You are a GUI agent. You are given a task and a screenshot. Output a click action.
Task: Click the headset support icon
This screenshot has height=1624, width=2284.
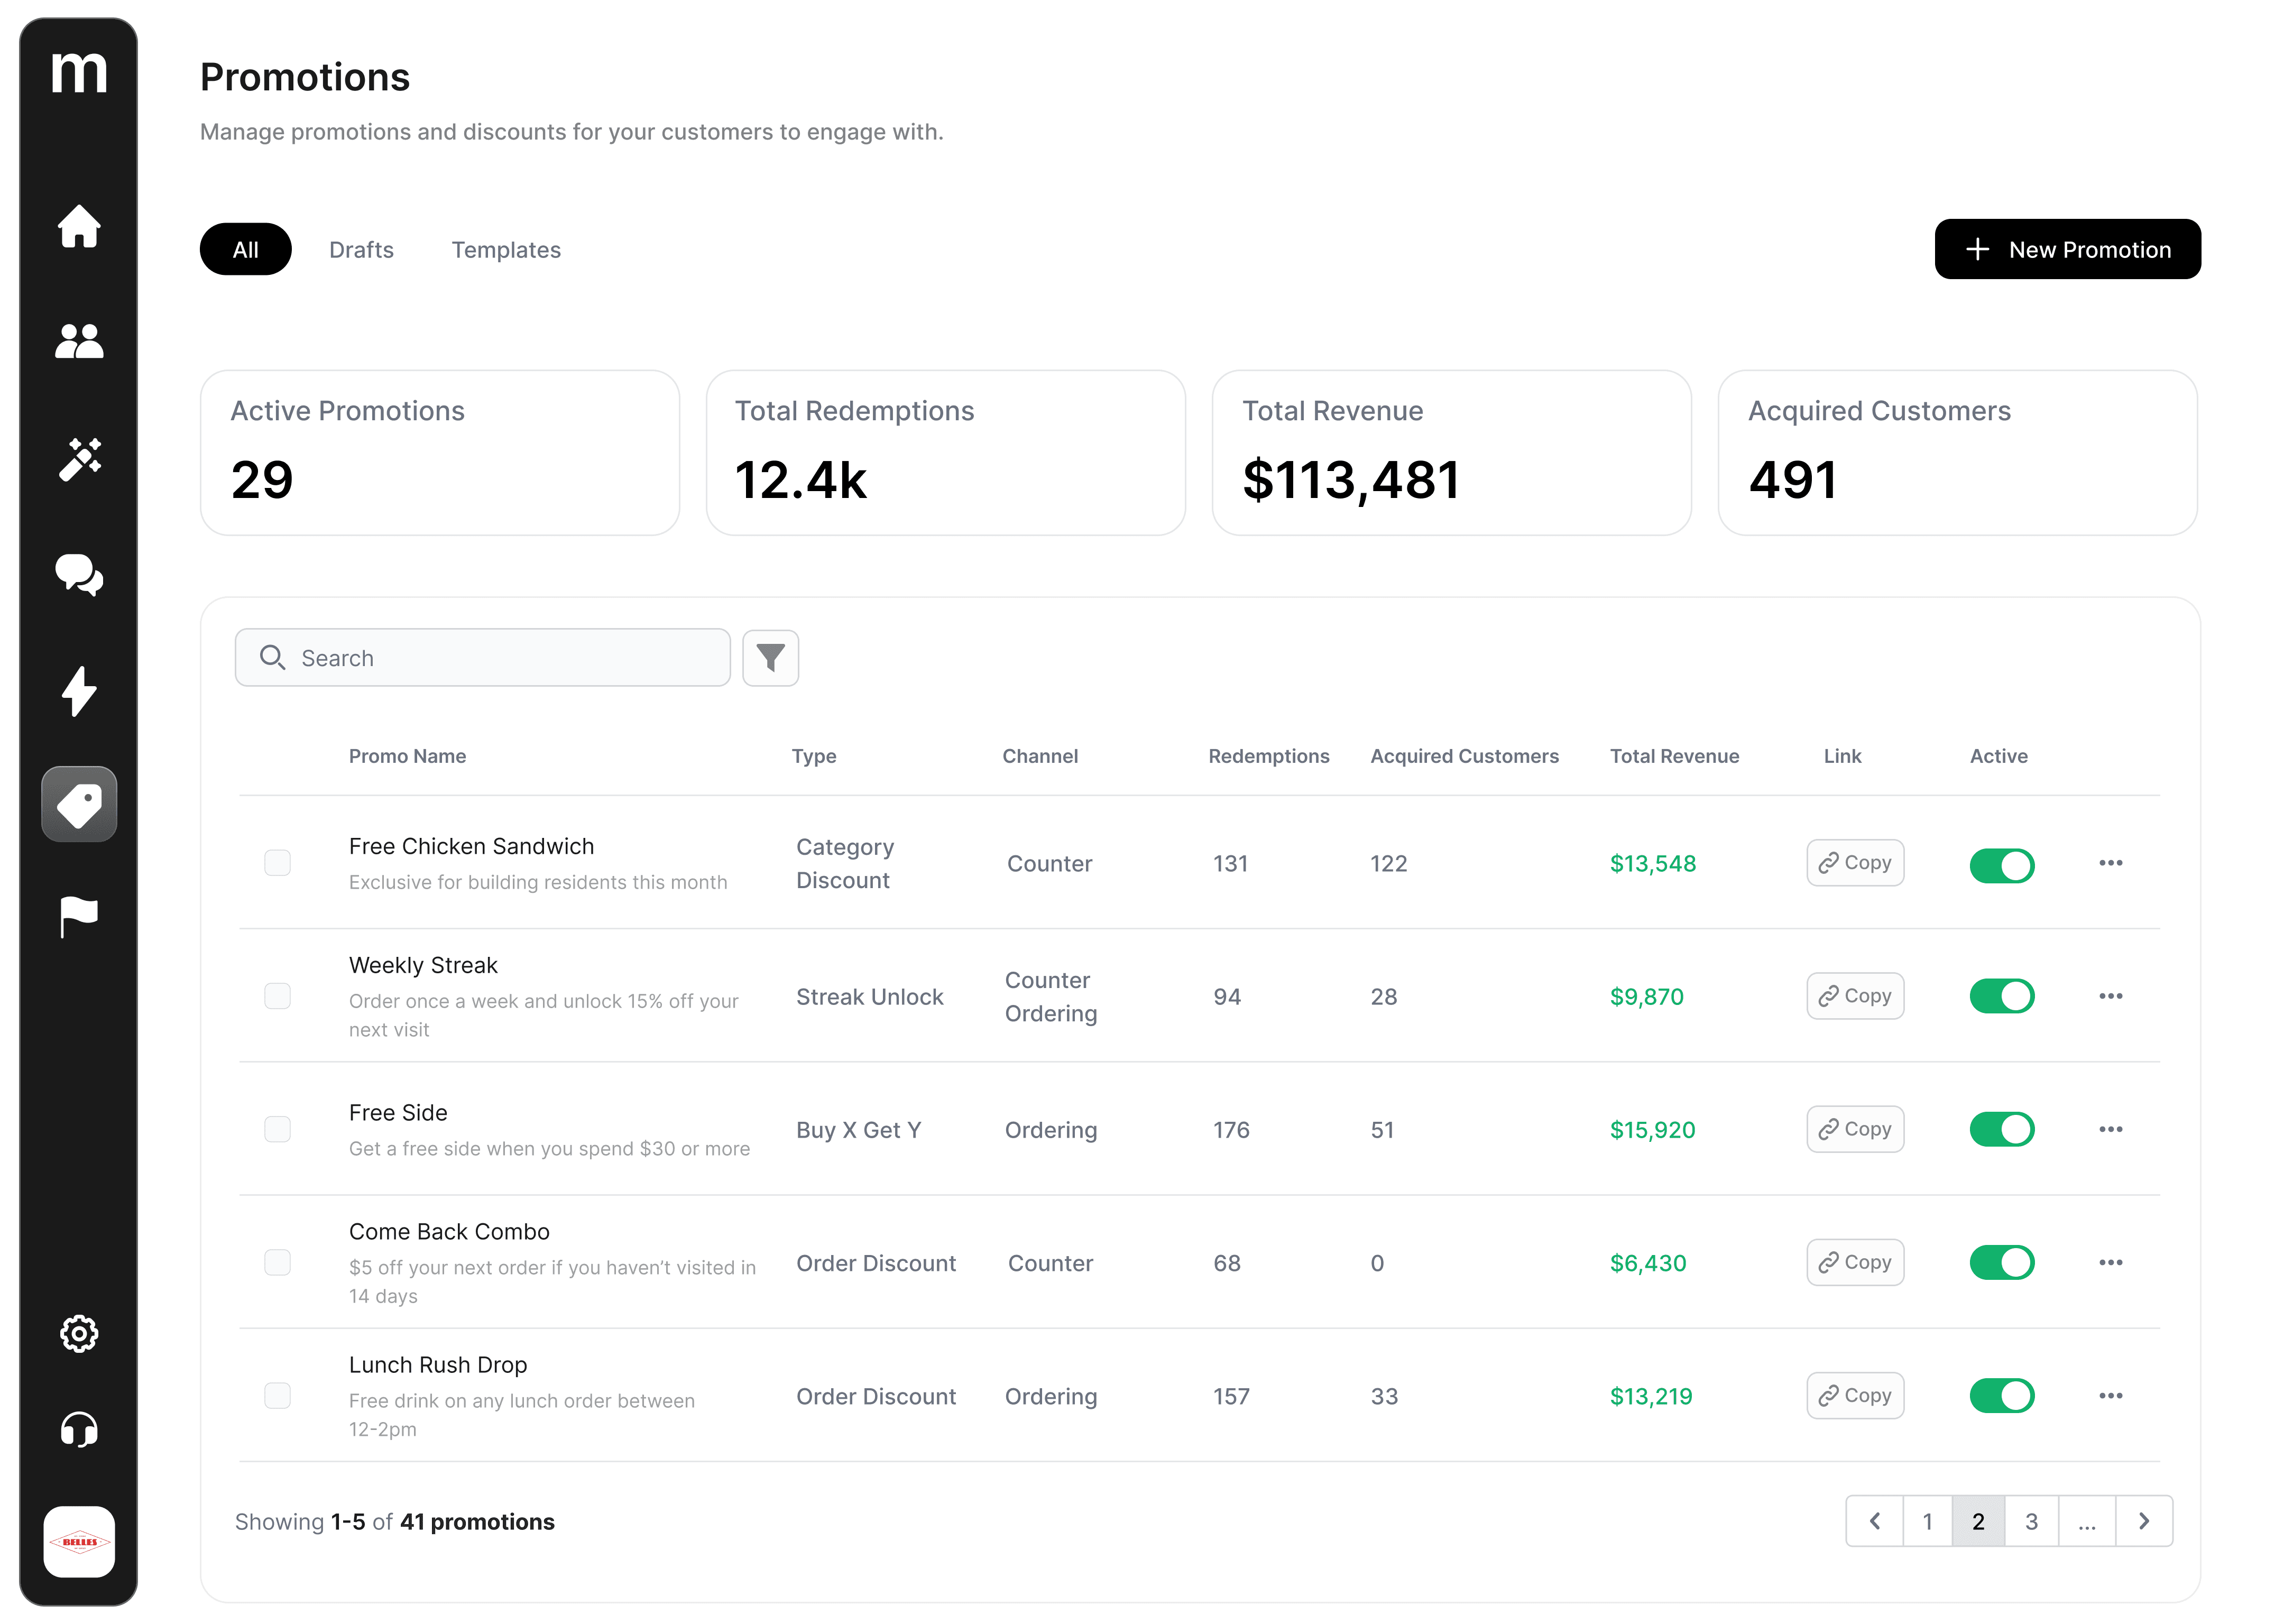coord(79,1430)
